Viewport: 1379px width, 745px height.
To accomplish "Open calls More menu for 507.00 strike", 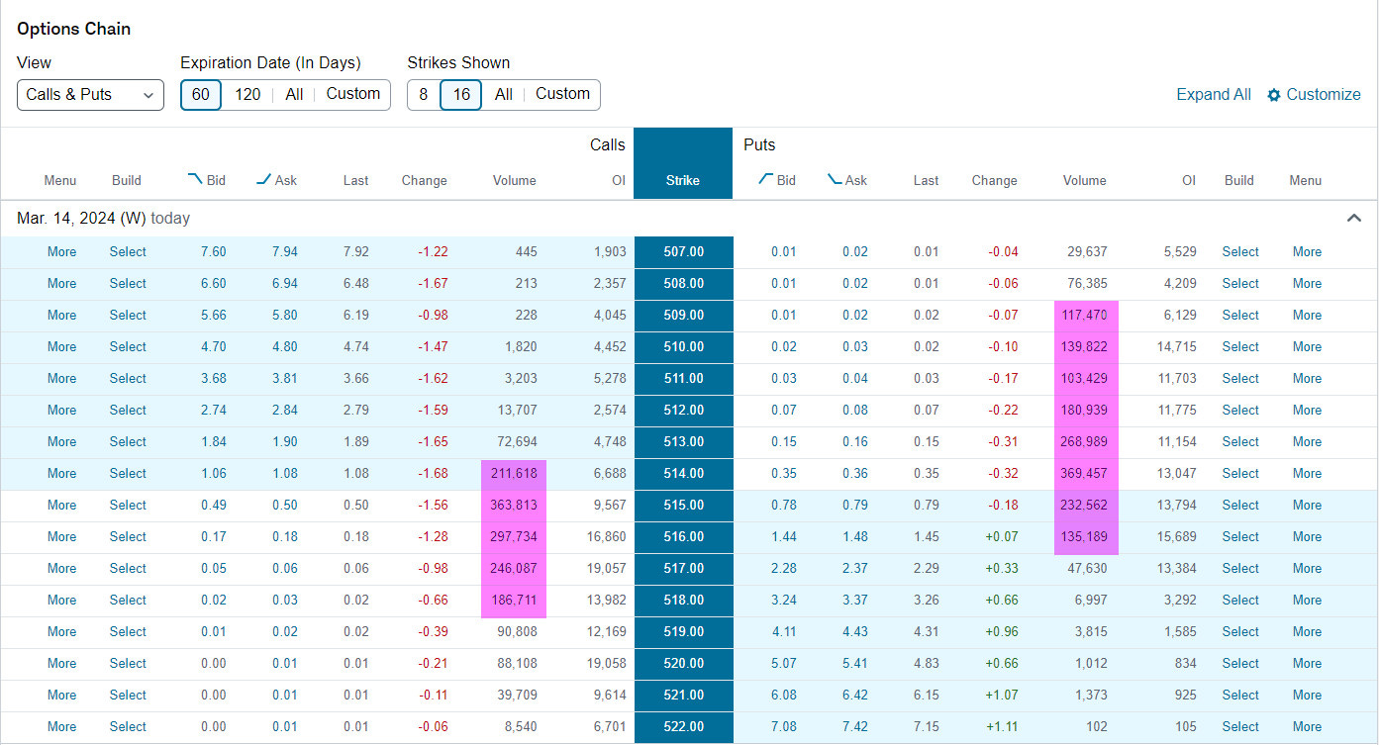I will [x=61, y=252].
